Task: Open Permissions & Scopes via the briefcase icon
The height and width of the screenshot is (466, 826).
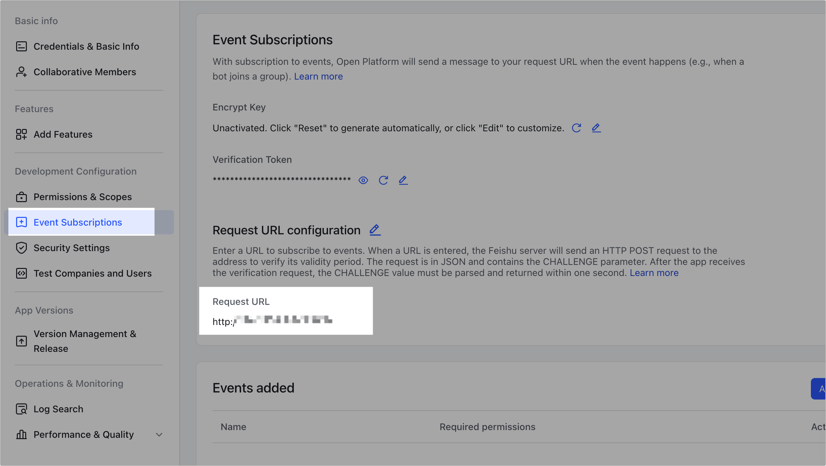Action: click(x=21, y=197)
